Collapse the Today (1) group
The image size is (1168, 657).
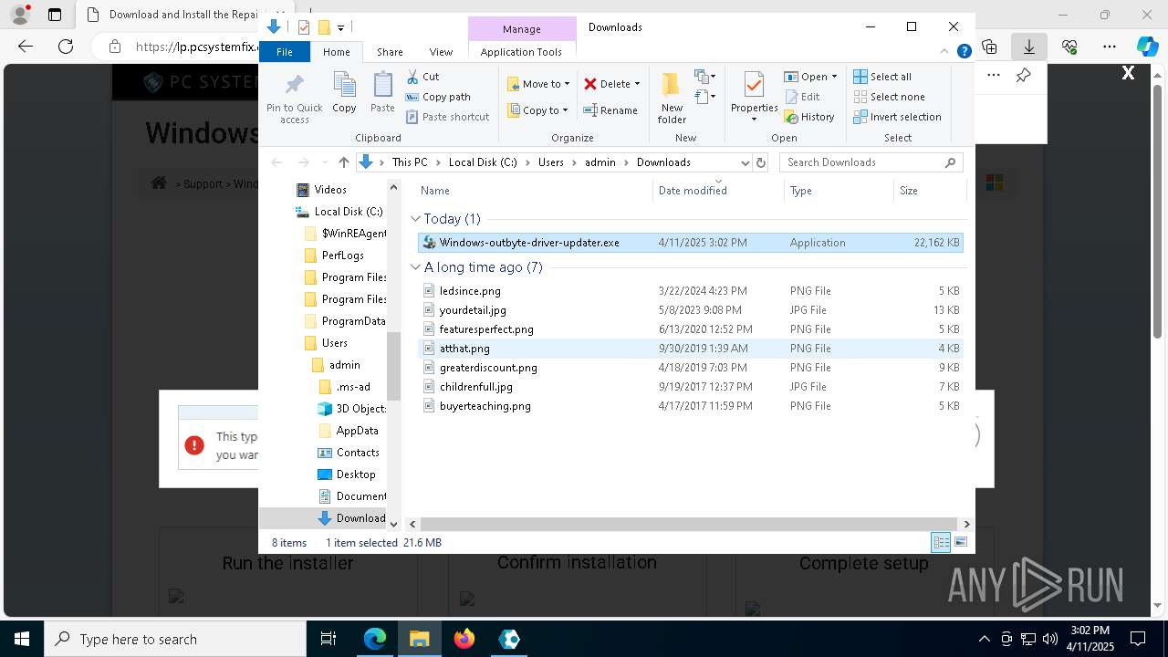[x=416, y=219]
